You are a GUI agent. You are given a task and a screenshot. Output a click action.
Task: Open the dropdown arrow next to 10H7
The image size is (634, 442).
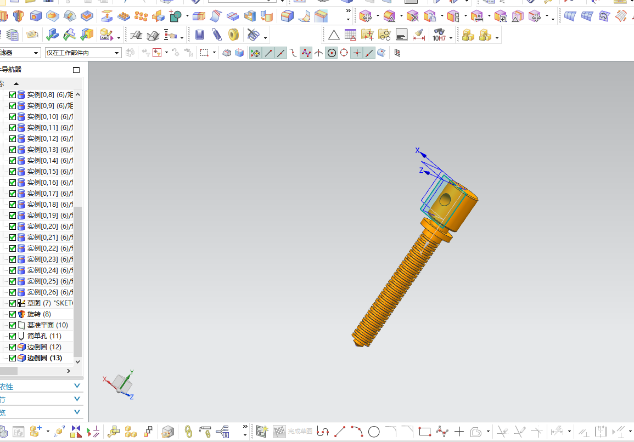coord(451,38)
